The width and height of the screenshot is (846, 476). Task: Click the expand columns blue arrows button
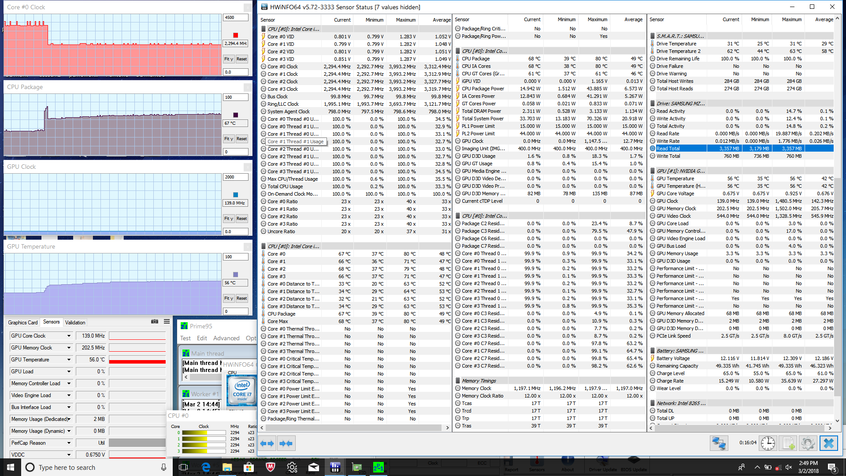267,443
